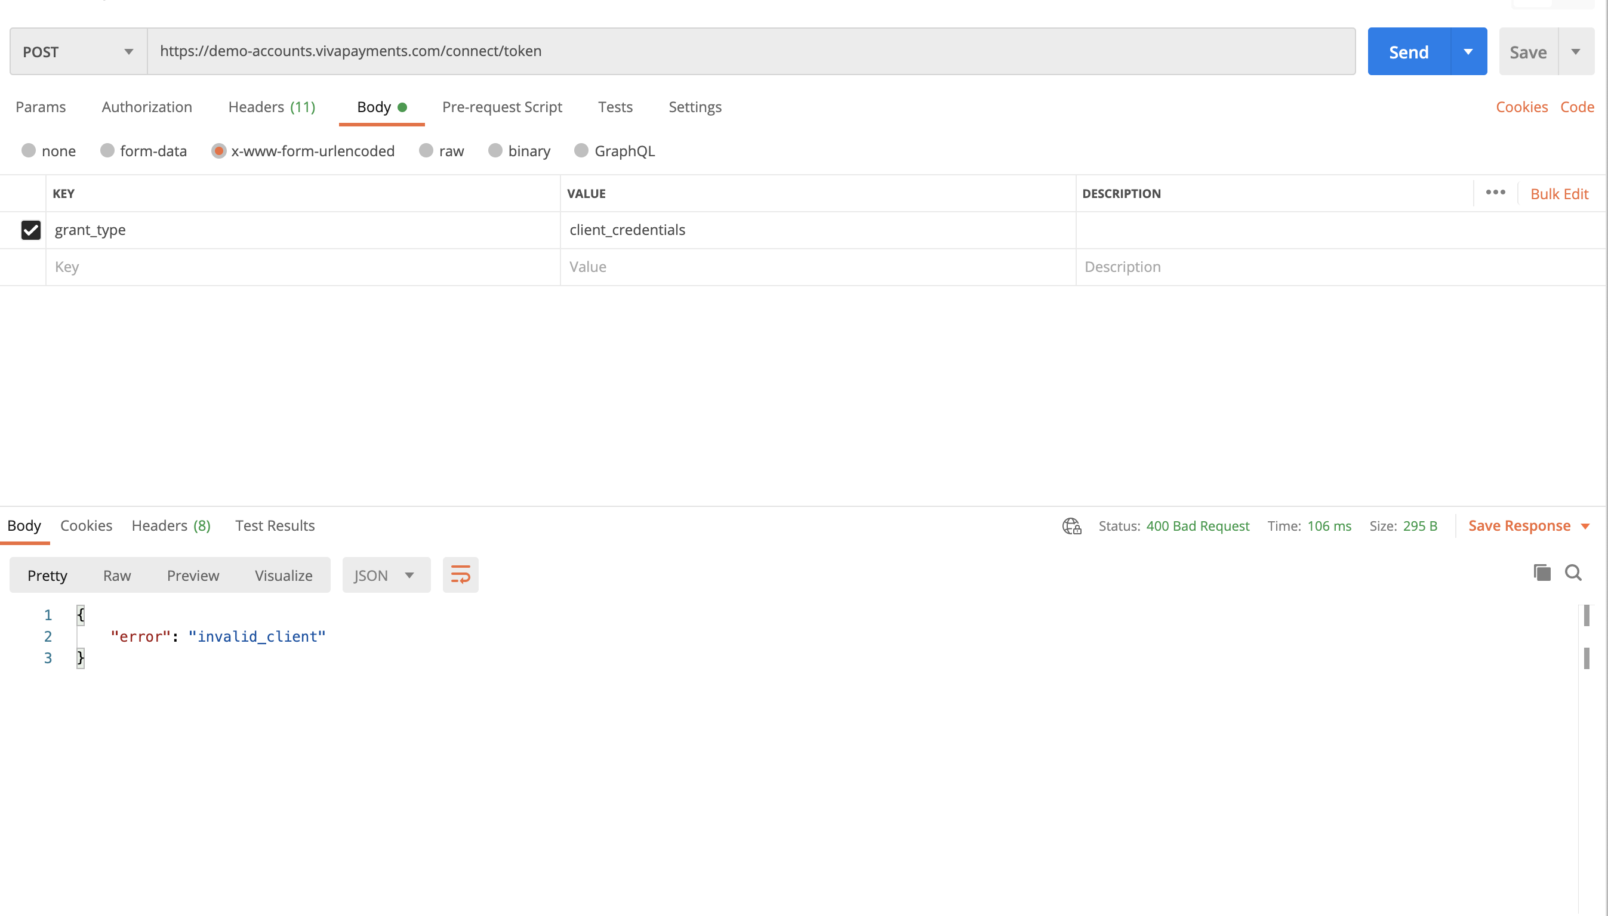Click the empty Description placeholder field
The image size is (1608, 916).
coord(1341,267)
